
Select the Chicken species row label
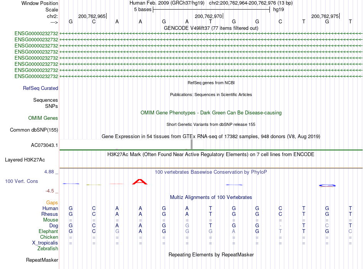(49, 237)
